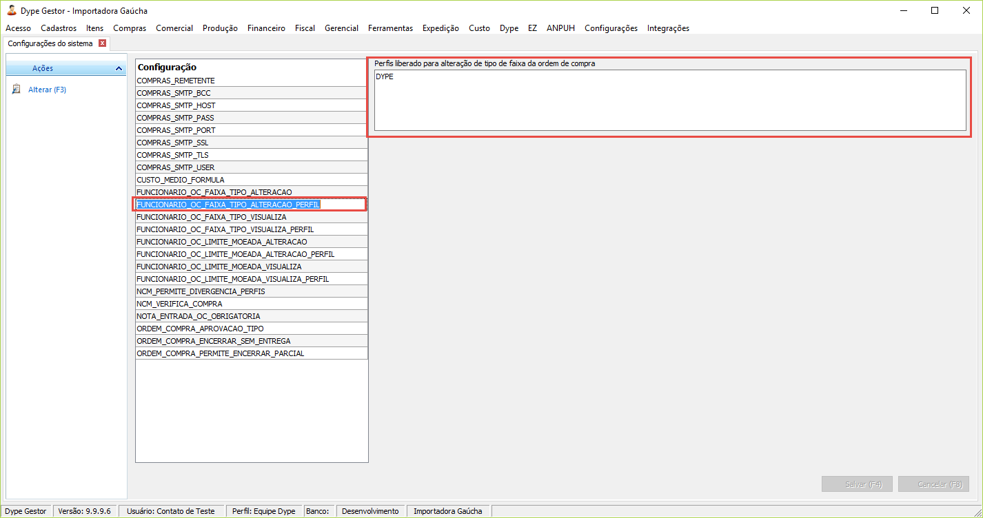Select FUNCIONARIO_OC_LIMITE_MOEADA_VISUALIZA_PERFIL row
Viewport: 983px width, 518px height.
(251, 279)
